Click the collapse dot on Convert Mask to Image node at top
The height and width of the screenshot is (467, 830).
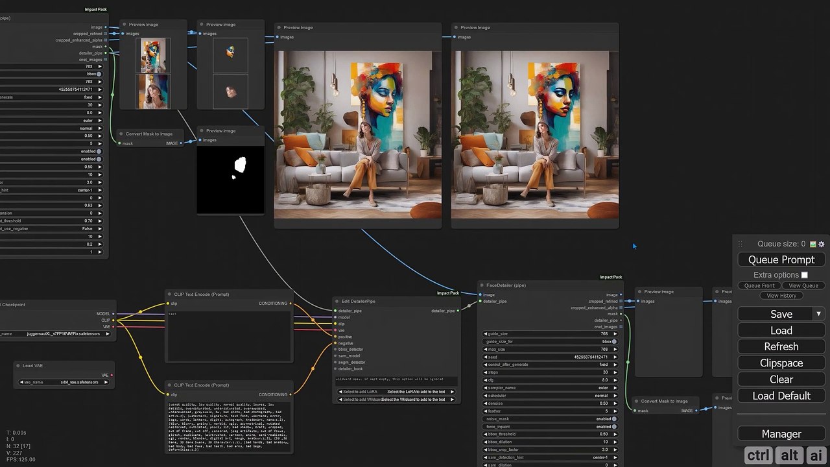pos(121,134)
